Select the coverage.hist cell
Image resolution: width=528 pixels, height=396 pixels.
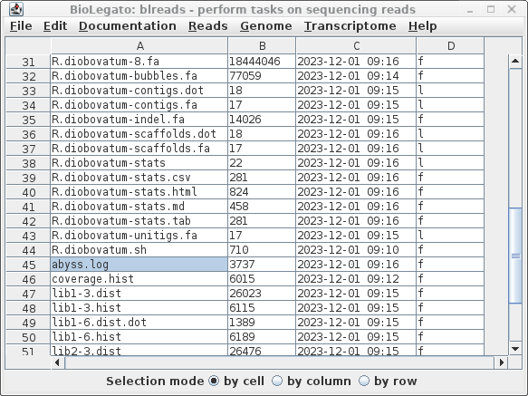coord(139,279)
